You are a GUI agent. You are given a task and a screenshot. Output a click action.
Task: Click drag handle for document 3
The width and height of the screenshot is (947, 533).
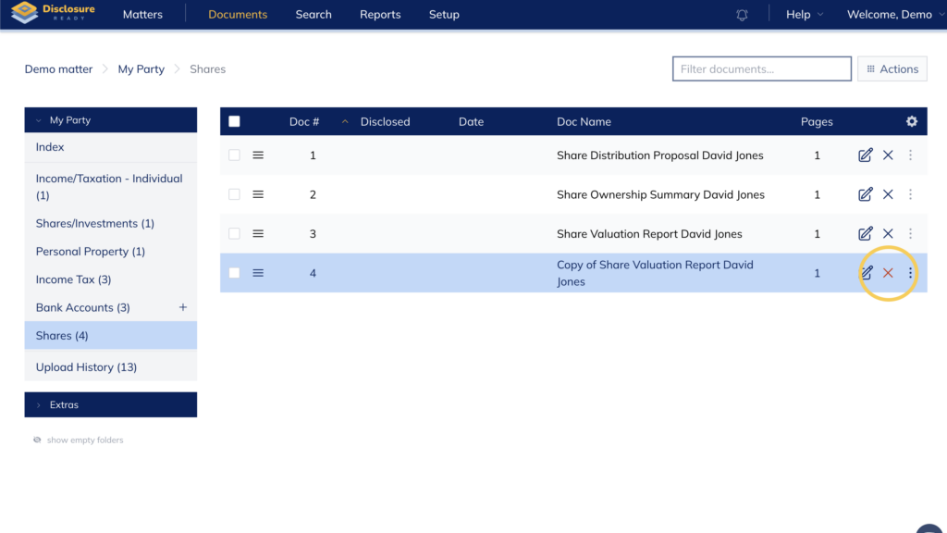point(258,234)
